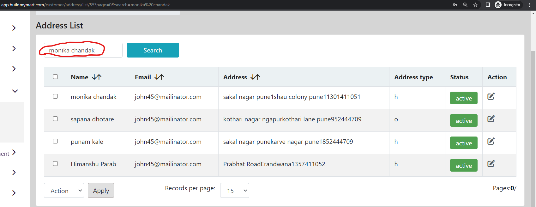Check the monika chandak row checkbox
Screen dimensions: 536x207
pos(55,96)
